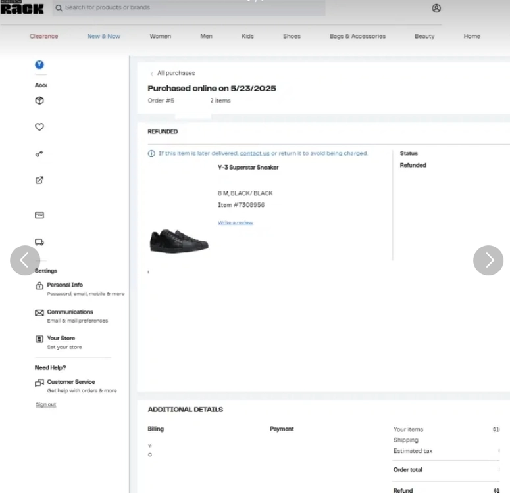Click the ADDITIONAL DETAILS heading
Viewport: 510px width, 493px height.
pos(186,410)
